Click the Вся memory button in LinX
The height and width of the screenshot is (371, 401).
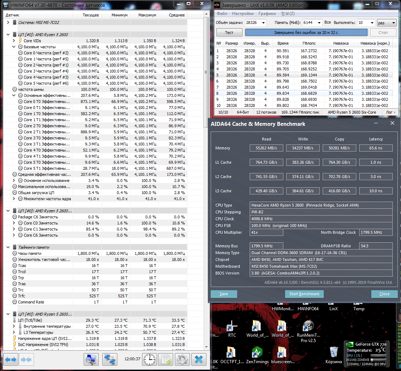pyautogui.click(x=327, y=23)
